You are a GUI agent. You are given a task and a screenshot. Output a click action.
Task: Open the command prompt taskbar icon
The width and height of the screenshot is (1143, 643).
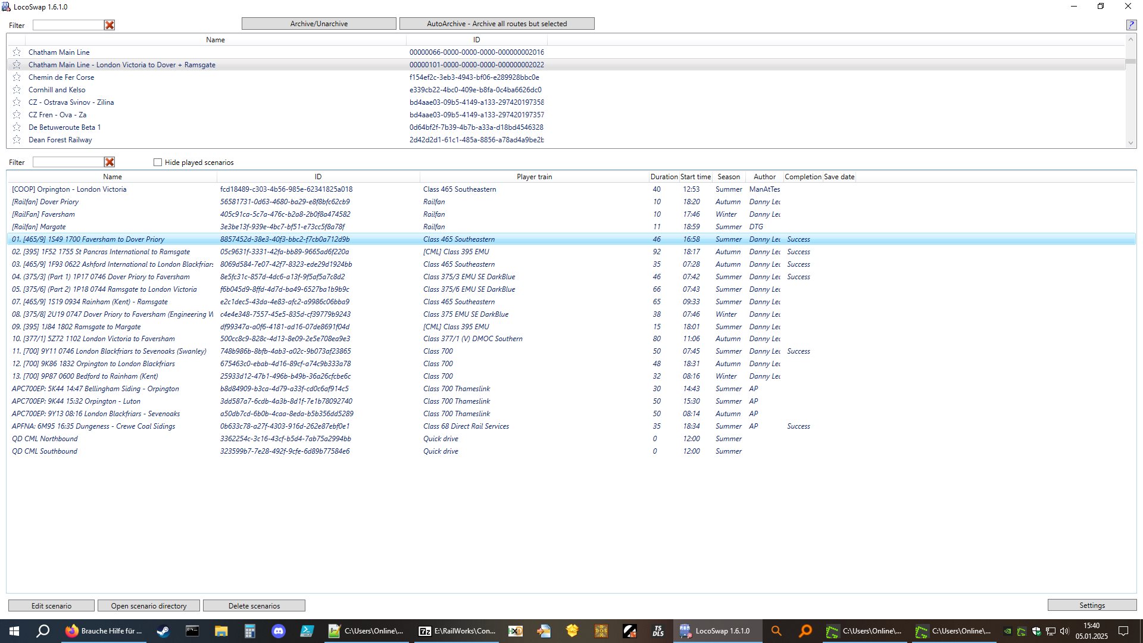192,631
